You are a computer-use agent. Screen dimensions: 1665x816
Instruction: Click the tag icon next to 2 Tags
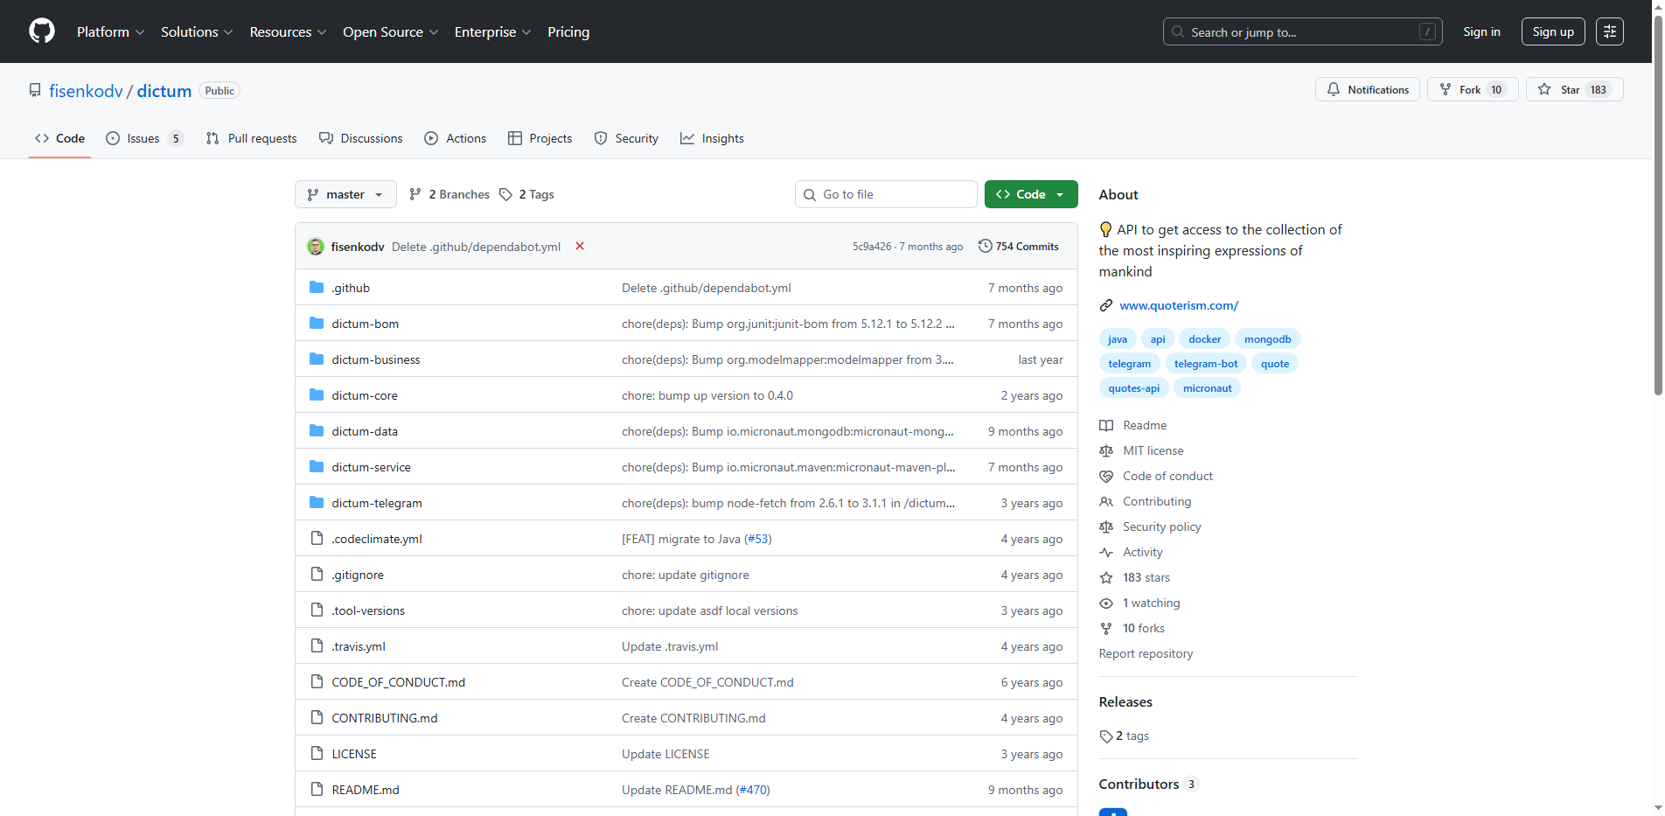[x=505, y=194]
